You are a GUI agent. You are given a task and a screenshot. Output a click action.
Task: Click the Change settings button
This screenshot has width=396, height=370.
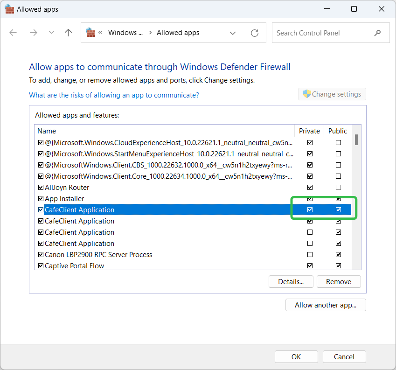pos(332,94)
